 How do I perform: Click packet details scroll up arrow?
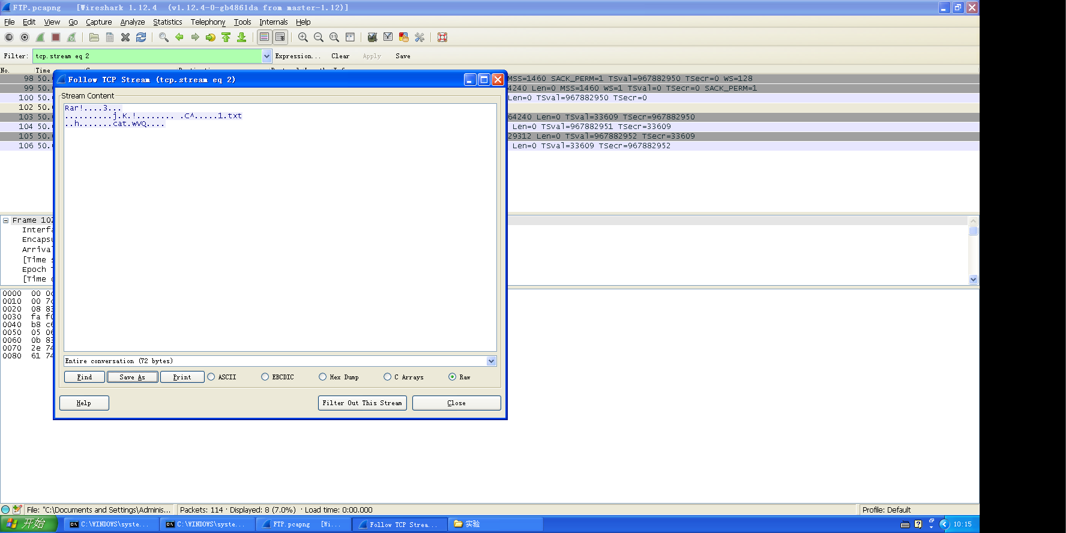(974, 221)
